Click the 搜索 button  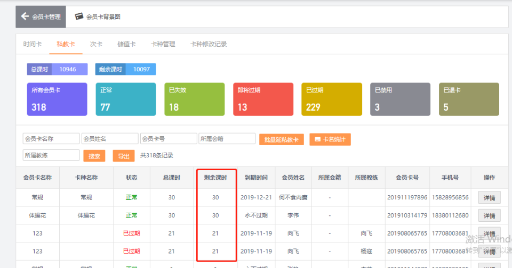click(x=94, y=156)
